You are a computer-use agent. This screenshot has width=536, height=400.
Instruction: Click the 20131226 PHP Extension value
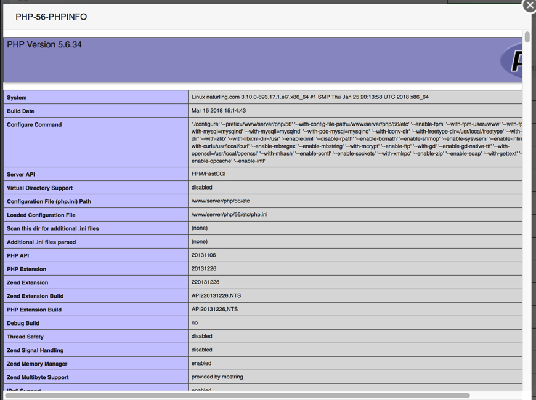click(204, 269)
